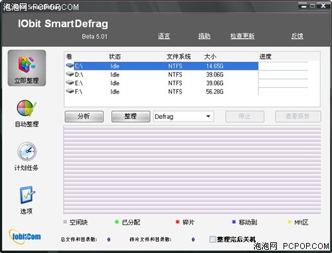Click the 大小 column header
332x253 pixels.
(210, 56)
